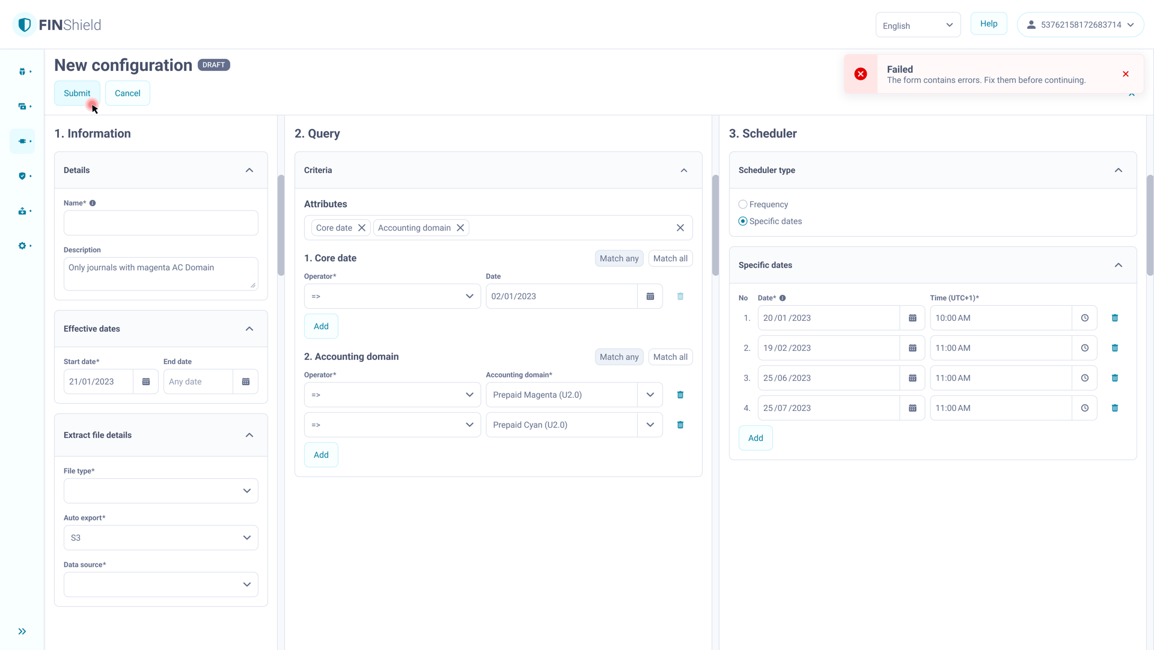Screen dimensions: 1154x650
Task: Open the File type dropdown
Action: pos(160,491)
